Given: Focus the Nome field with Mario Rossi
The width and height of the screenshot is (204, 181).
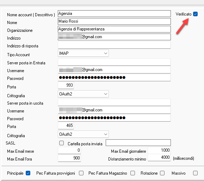Looking at the screenshot, I should (x=114, y=22).
